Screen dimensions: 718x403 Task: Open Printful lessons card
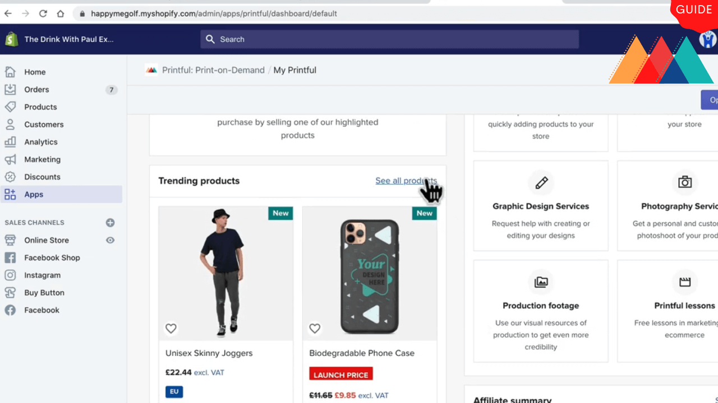(668, 311)
